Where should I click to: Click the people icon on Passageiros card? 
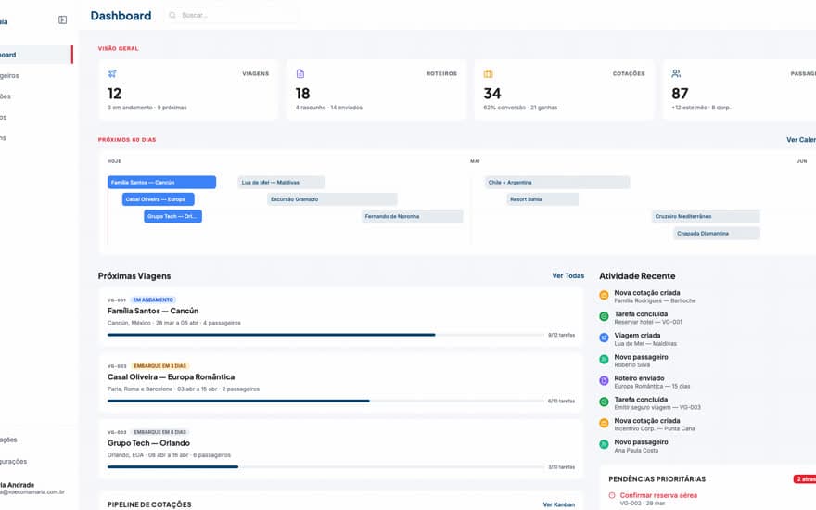(676, 73)
